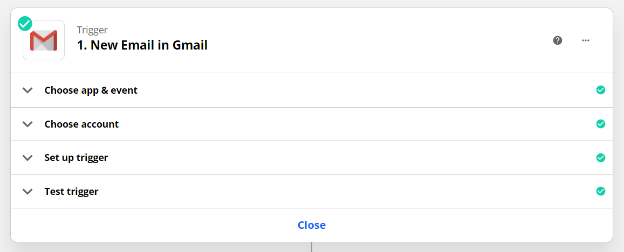Click the step title New Email in Gmail
The width and height of the screenshot is (624, 252).
point(142,45)
